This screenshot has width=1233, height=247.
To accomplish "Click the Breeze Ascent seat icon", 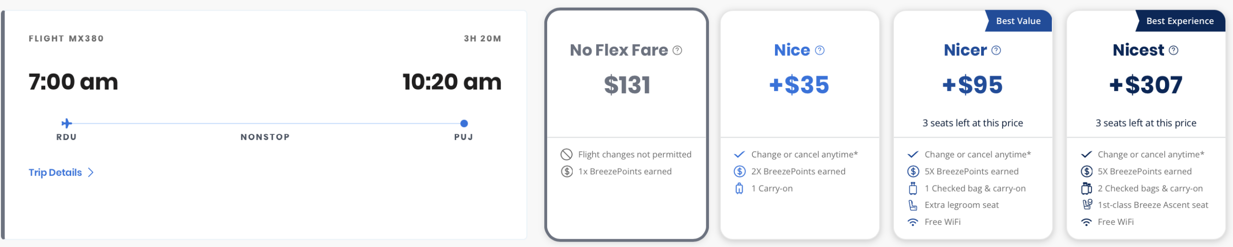I will (1087, 205).
